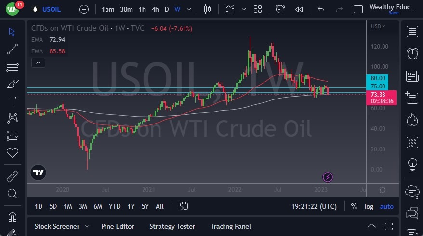Open the alerts clock icon

(412, 53)
